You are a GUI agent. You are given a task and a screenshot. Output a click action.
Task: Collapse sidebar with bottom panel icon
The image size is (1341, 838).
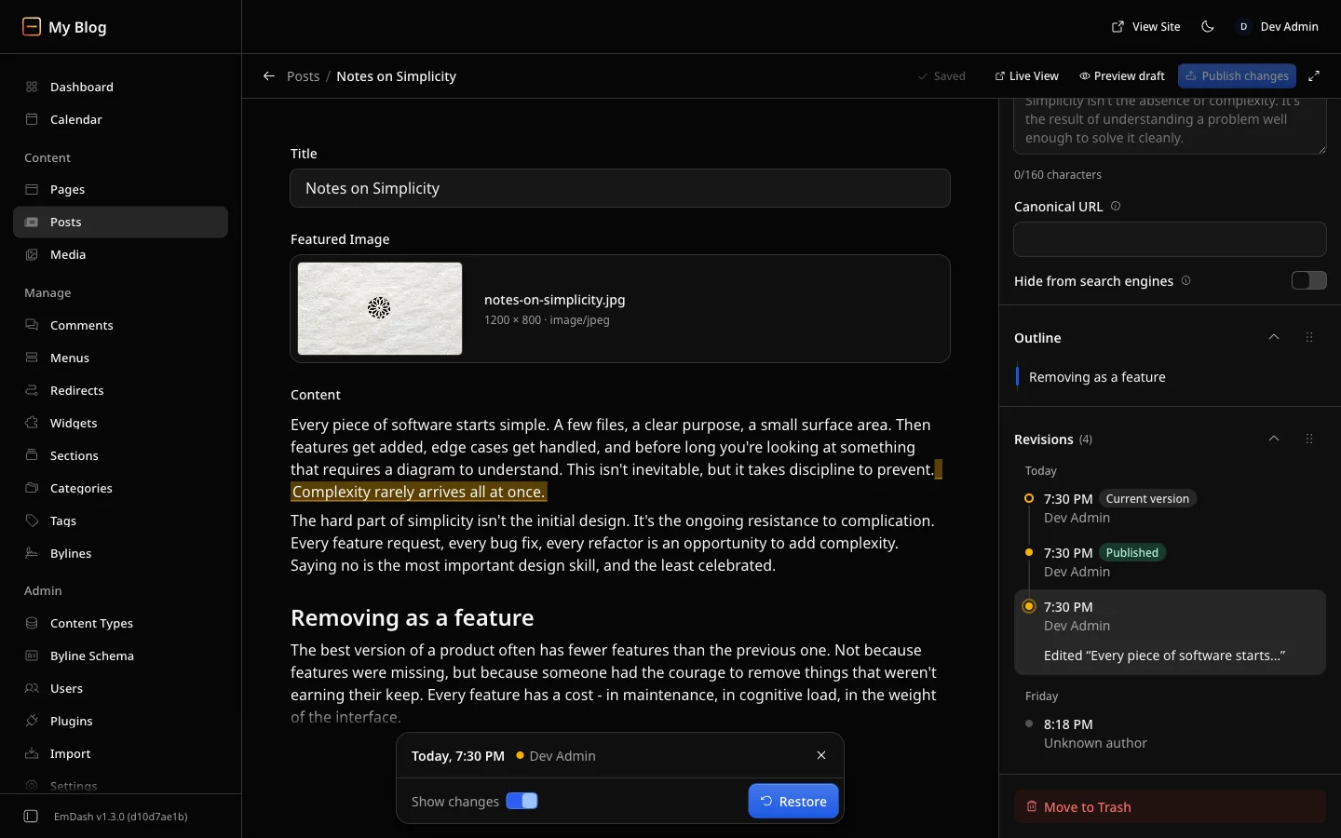tap(31, 817)
